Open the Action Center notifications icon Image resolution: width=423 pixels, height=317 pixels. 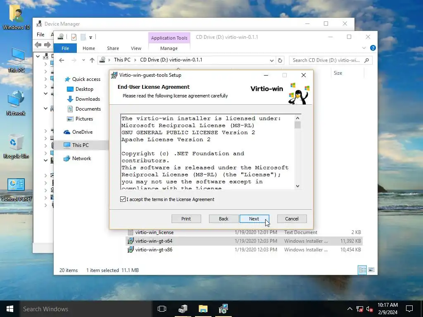(x=409, y=309)
